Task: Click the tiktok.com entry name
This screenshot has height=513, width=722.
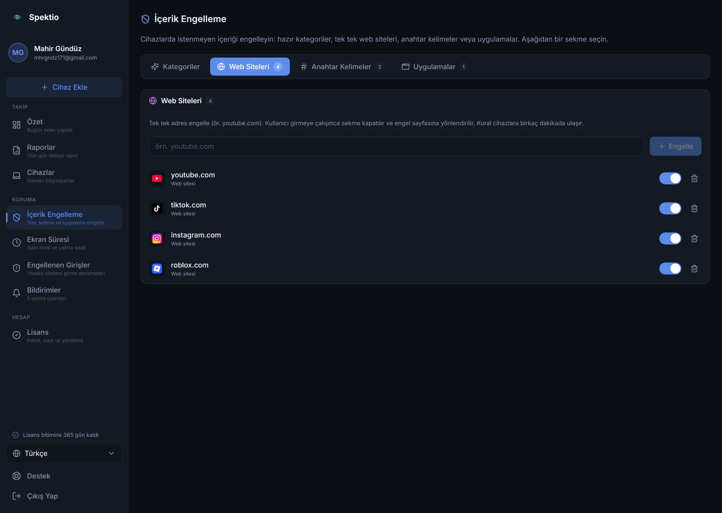Action: coord(189,205)
